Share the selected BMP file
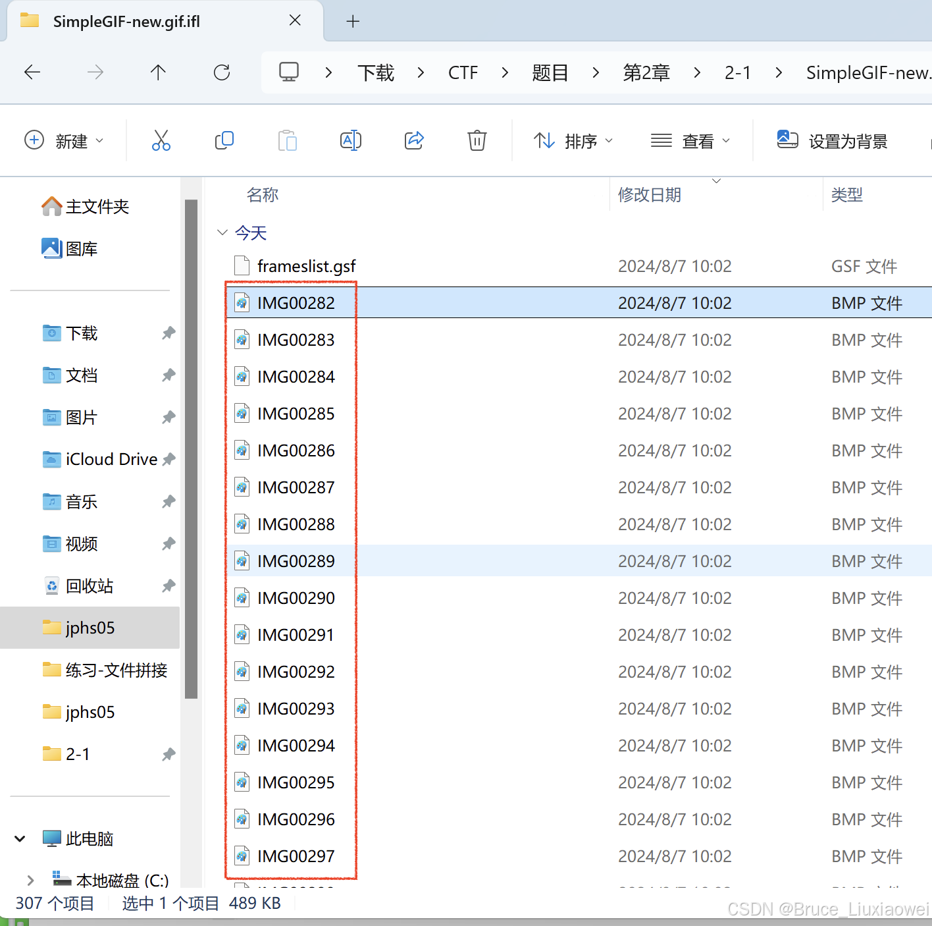The image size is (932, 926). pos(414,140)
